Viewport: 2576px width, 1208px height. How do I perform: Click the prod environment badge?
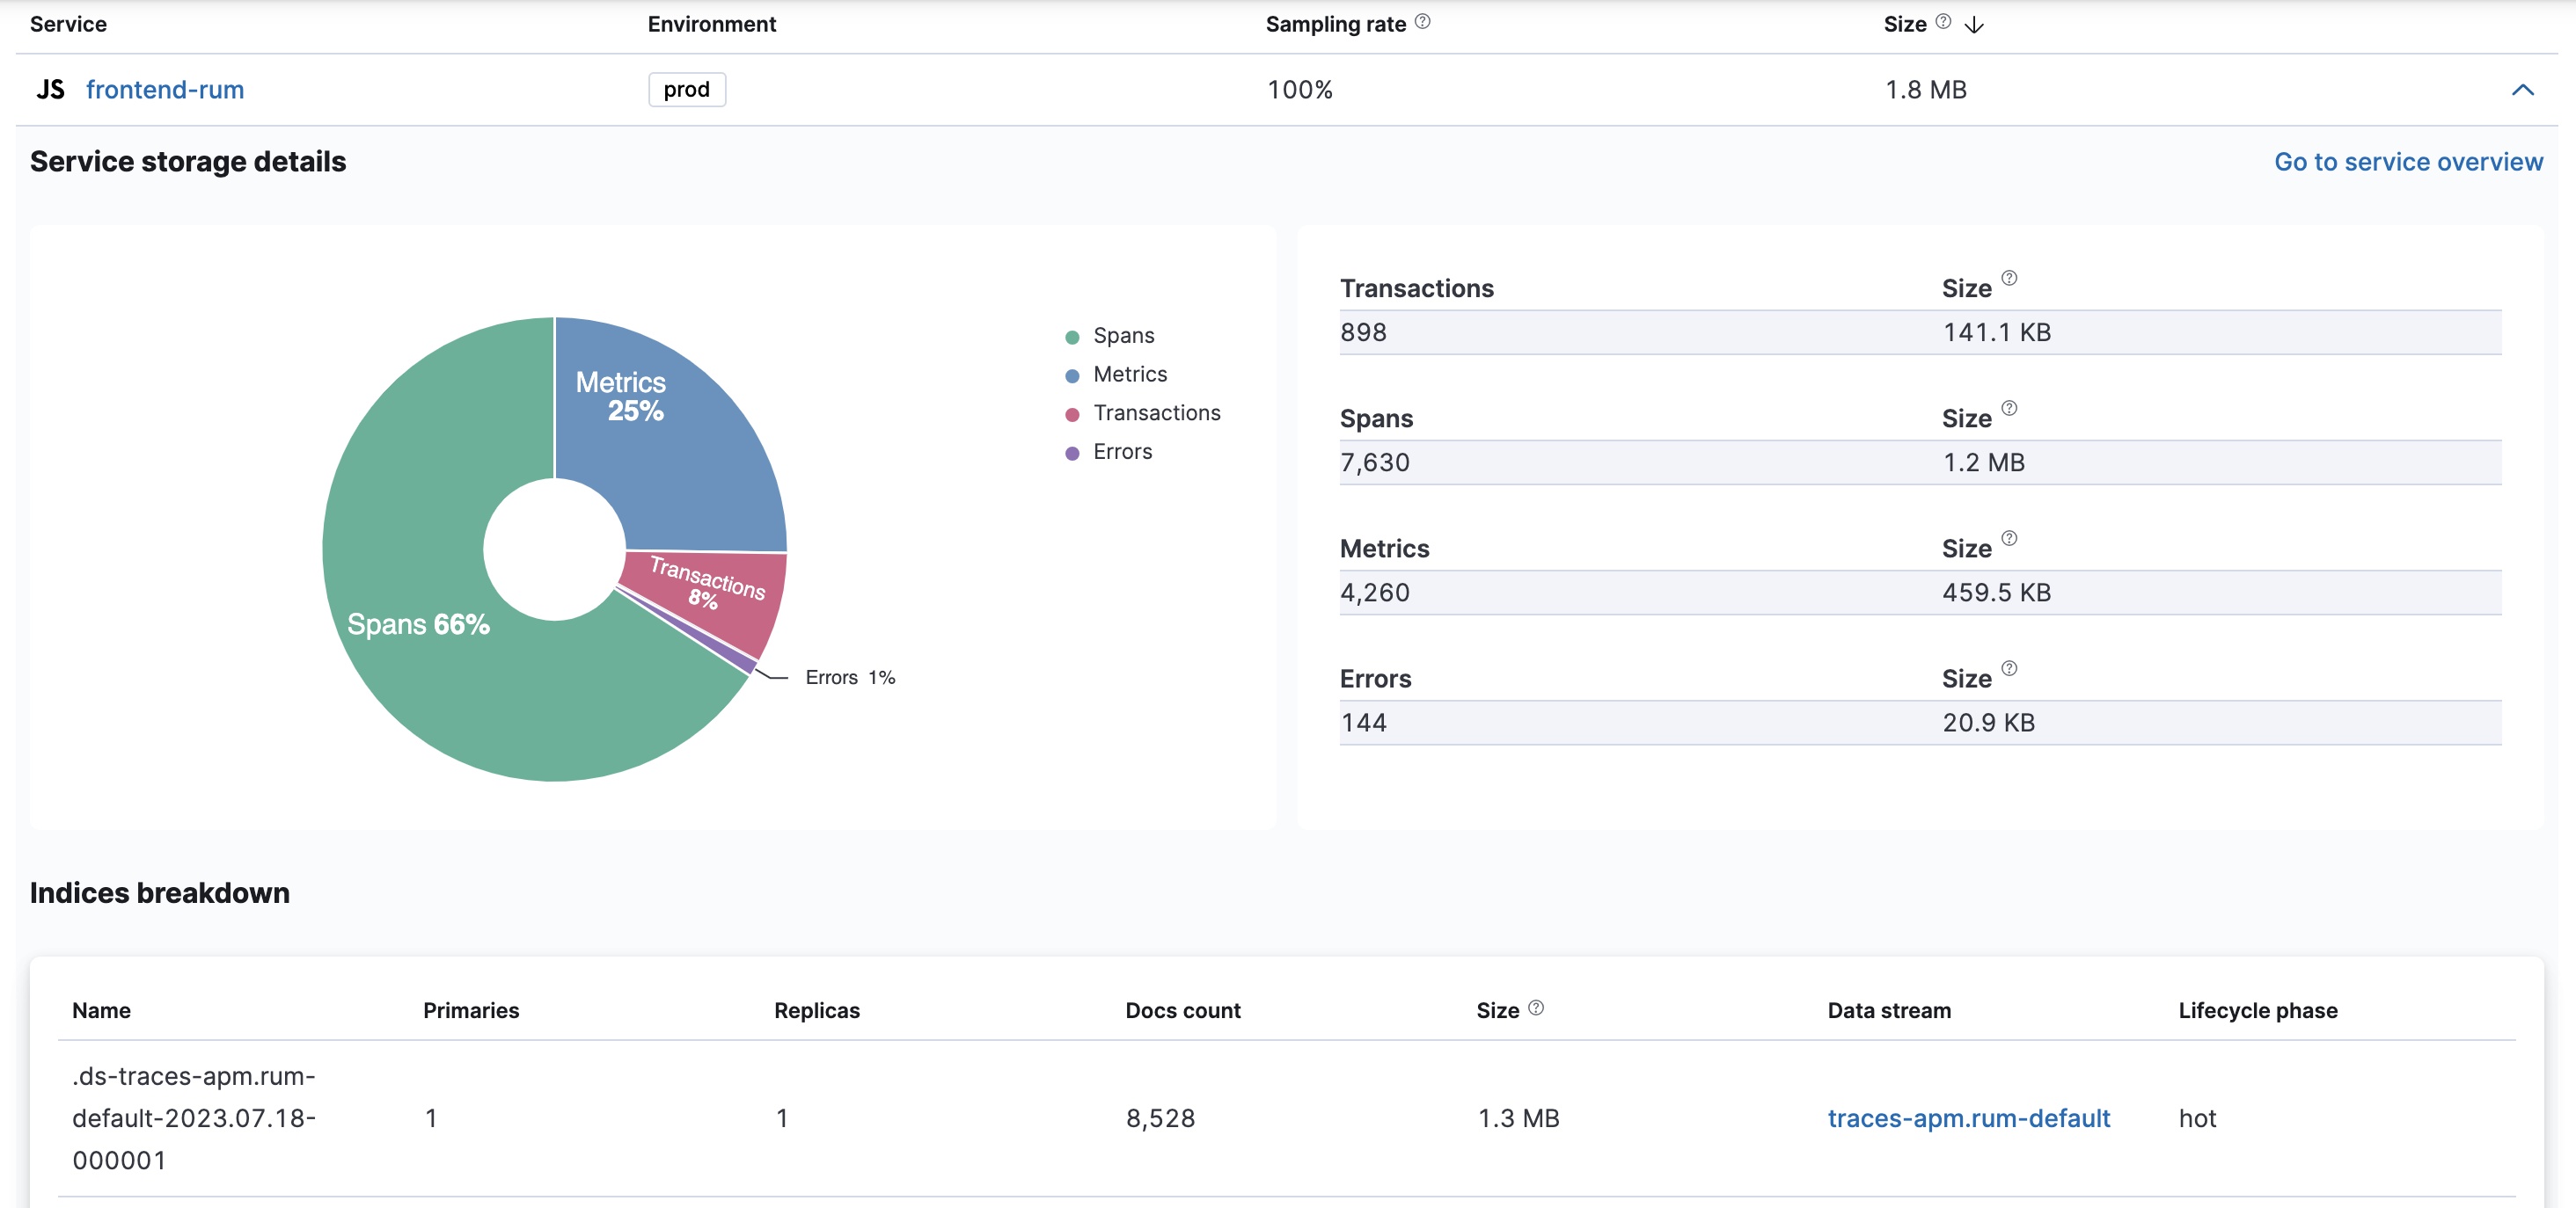(686, 89)
